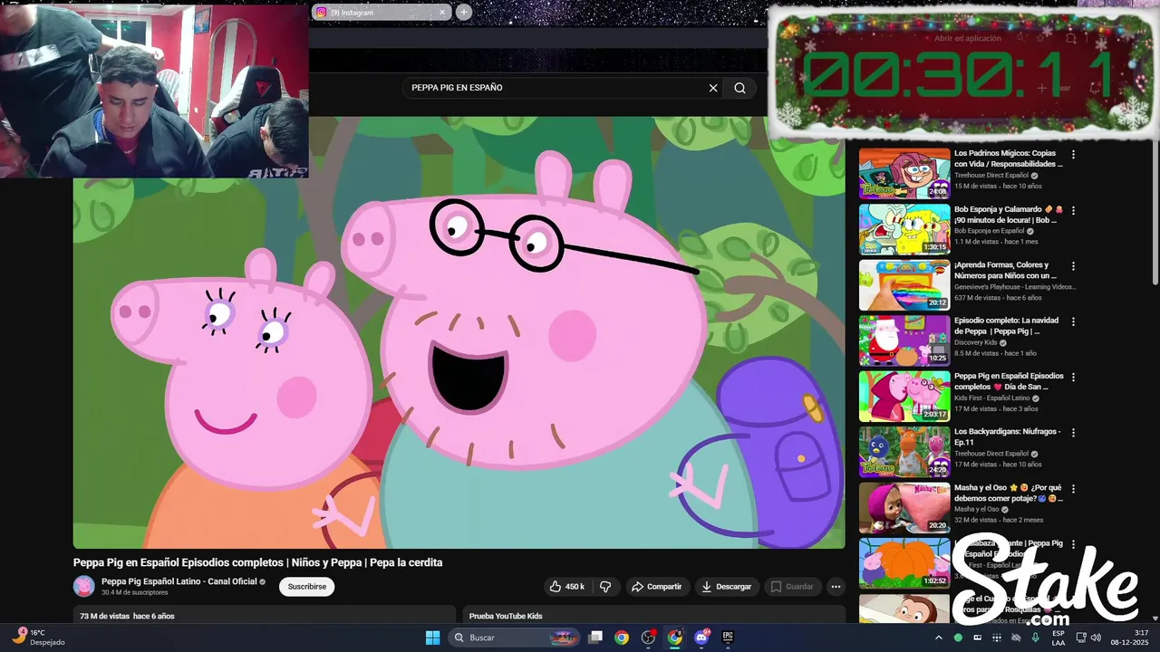Click the Discovery Kids channel name
Viewport: 1160px width, 652px height.
coord(975,343)
